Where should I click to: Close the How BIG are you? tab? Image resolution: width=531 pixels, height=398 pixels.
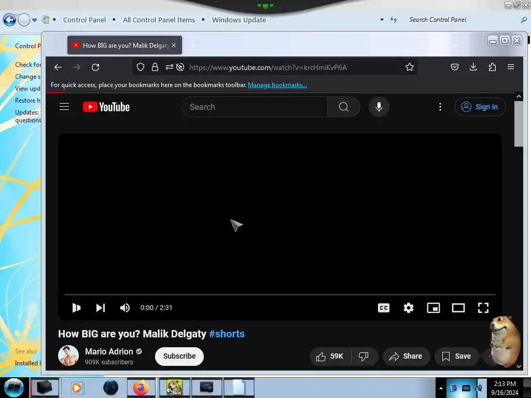pos(174,45)
